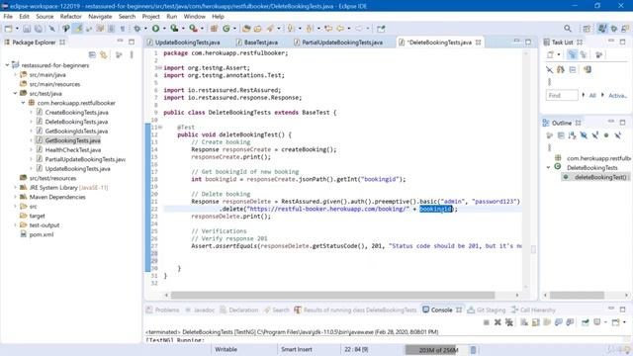633x356 pixels.
Task: Open the Run button dropdown arrow
Action: 164,29
